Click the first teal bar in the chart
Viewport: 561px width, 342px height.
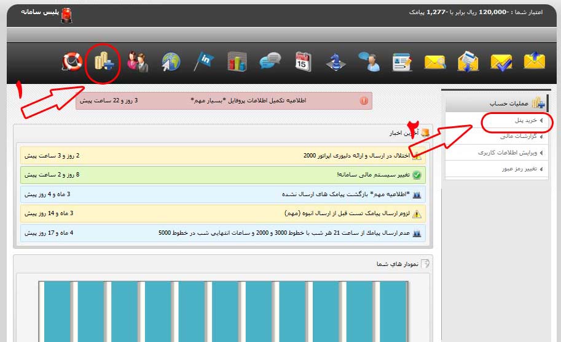tap(57, 311)
